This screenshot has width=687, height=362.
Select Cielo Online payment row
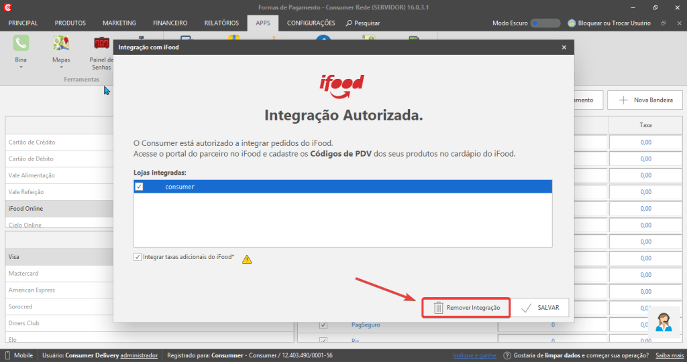point(59,223)
